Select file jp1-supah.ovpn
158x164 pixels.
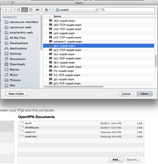point(99,79)
